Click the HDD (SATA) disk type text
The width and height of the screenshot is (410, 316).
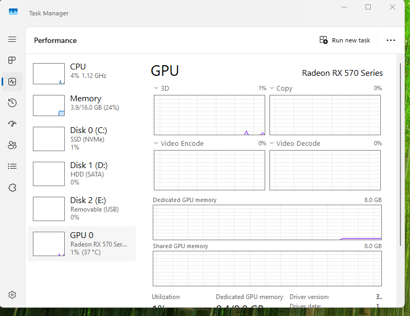(87, 174)
